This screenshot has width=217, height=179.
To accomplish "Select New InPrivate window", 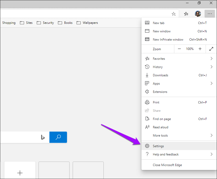I will pos(168,40).
